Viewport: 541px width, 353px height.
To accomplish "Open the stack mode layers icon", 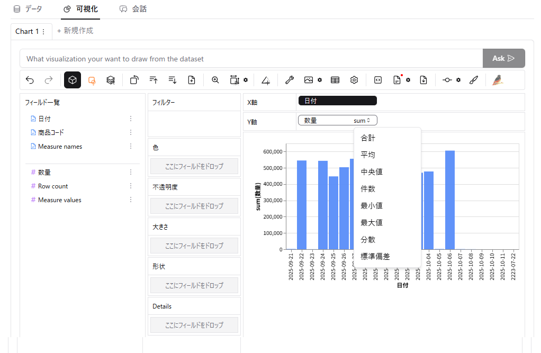I will click(x=111, y=80).
